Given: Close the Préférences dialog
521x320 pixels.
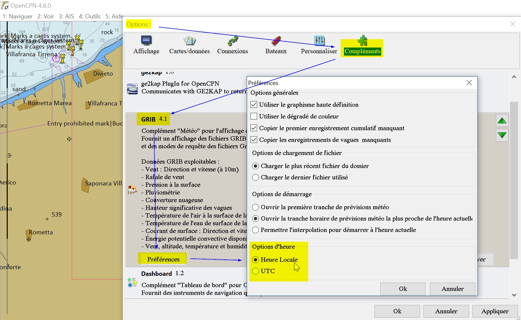Looking at the screenshot, I should (469, 83).
